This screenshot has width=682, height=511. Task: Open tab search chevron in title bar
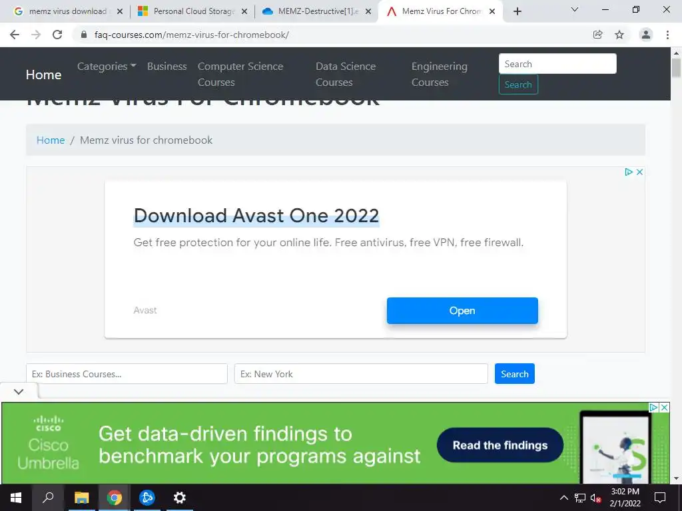point(575,9)
